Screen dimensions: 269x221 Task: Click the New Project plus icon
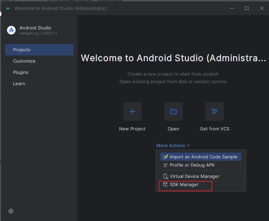point(132,112)
